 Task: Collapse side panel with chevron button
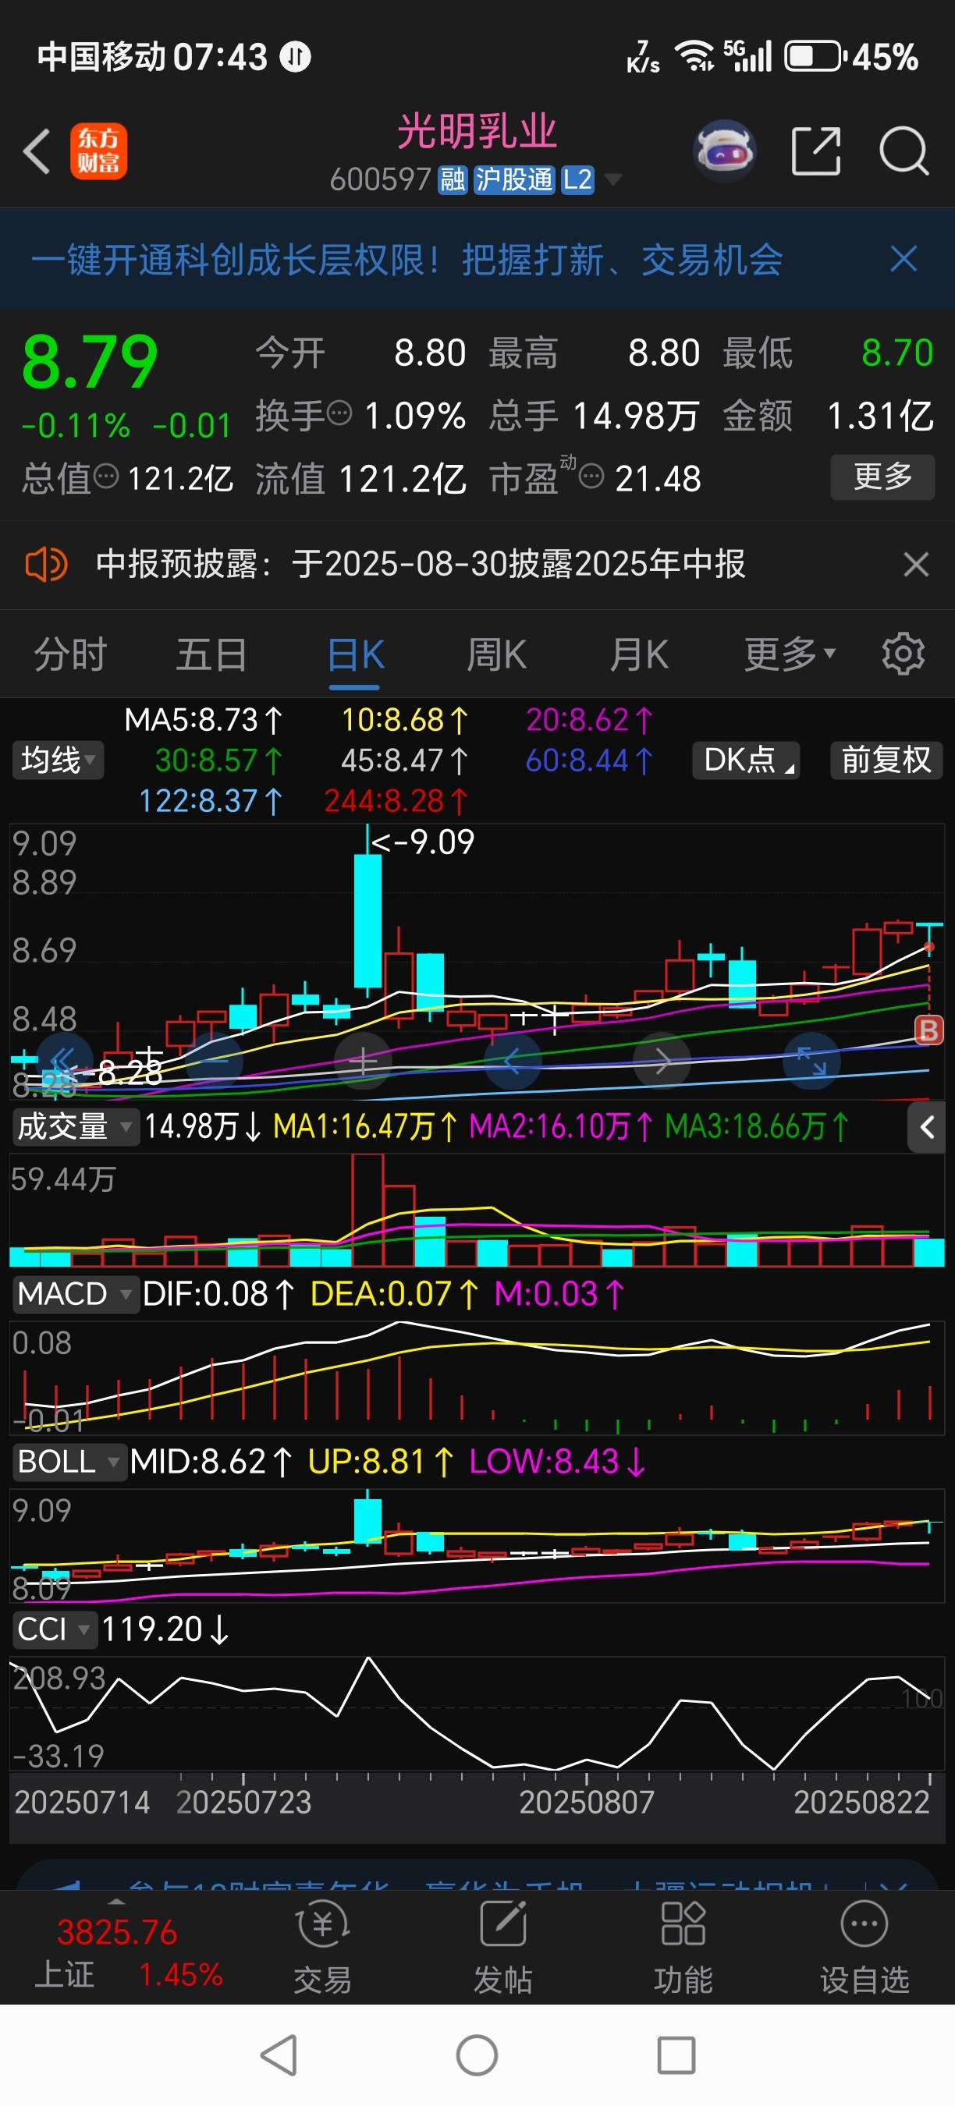tap(926, 1127)
